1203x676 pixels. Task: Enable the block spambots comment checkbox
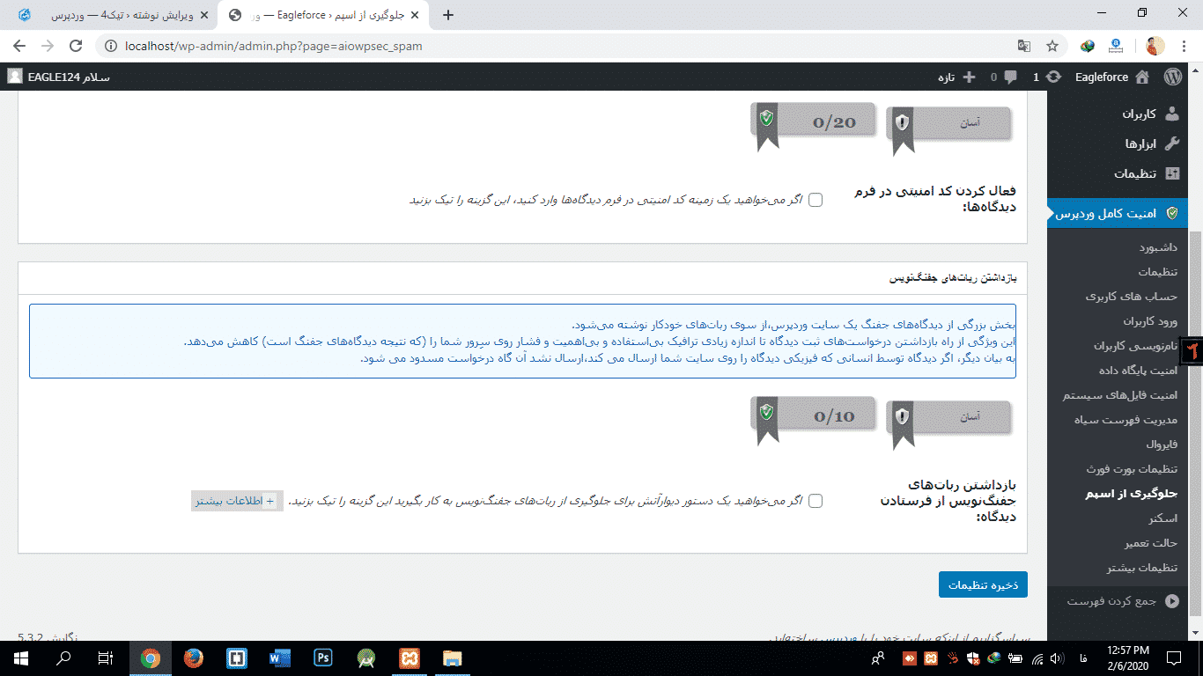(816, 501)
